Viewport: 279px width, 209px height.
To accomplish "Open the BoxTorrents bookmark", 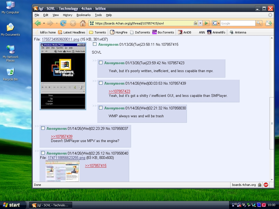I will (x=163, y=32).
